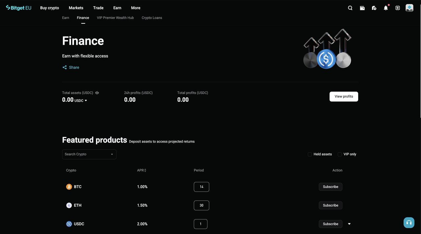Screen dimensions: 421x234
Task: Click the Crypto column header
Action: pos(71,170)
